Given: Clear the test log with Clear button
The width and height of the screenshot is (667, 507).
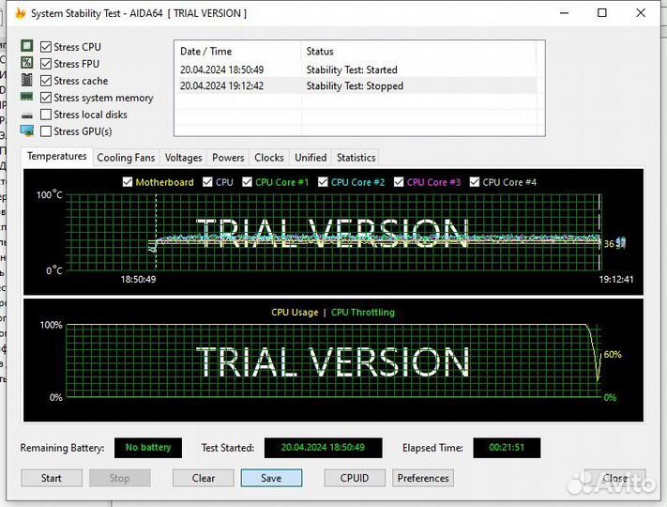Looking at the screenshot, I should [x=204, y=478].
